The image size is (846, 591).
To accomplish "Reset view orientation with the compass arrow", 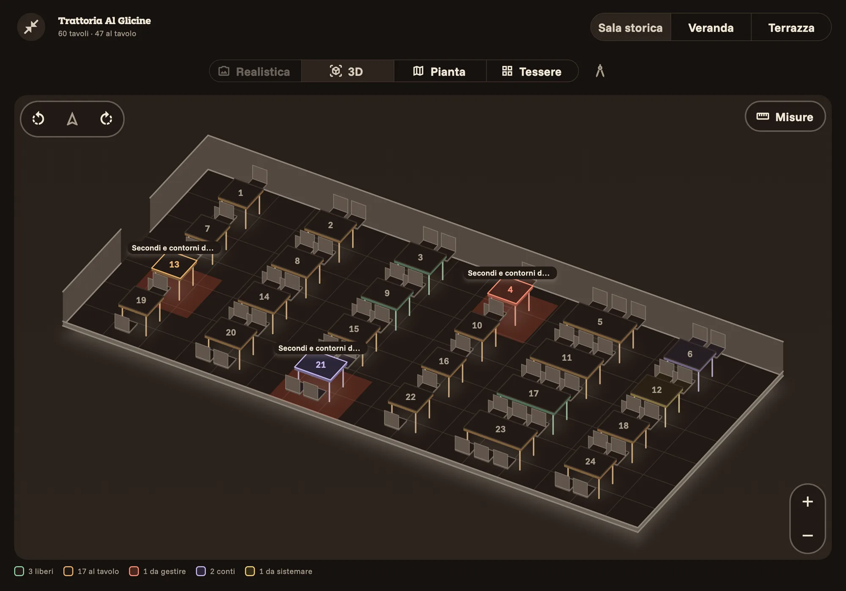I will [72, 118].
